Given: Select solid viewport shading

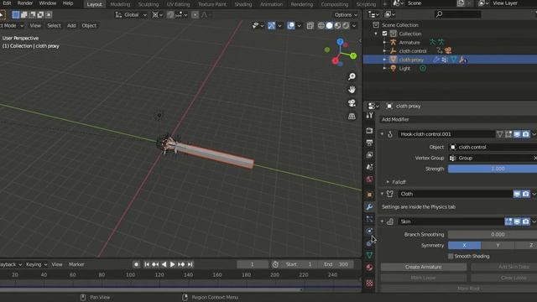Looking at the screenshot, I should coord(329,26).
